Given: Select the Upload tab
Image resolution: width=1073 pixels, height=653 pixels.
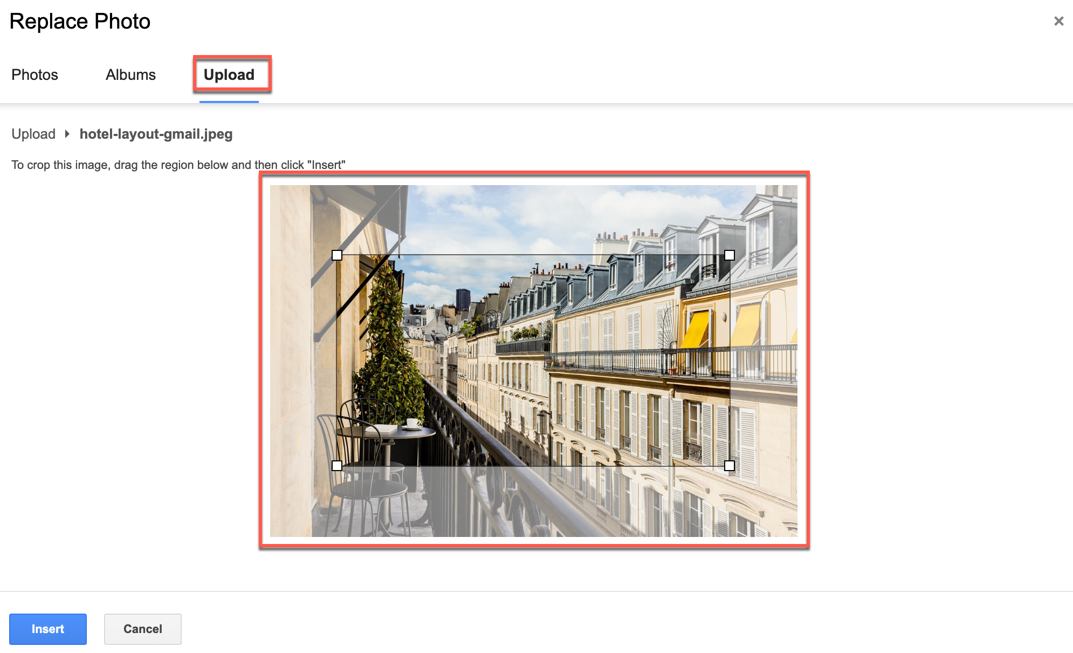Looking at the screenshot, I should coord(229,74).
